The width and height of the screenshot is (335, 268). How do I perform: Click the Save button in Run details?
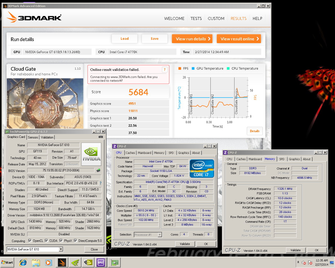pos(154,39)
